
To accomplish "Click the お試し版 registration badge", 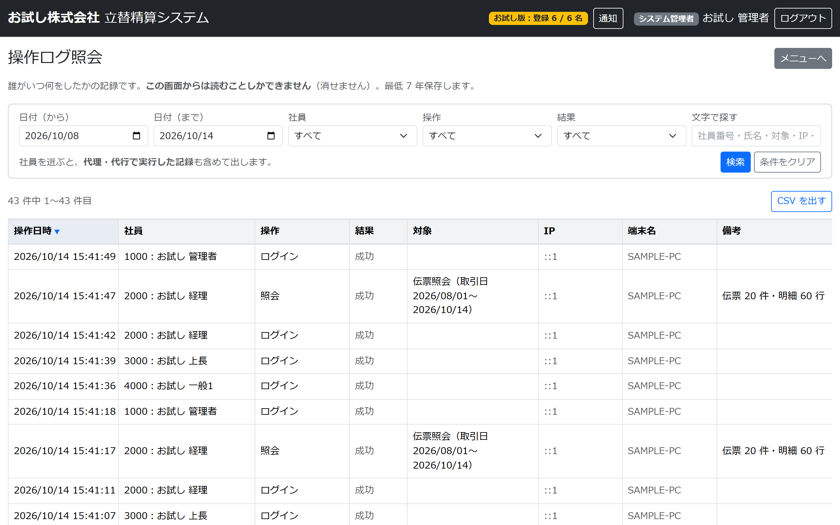I will [x=538, y=18].
